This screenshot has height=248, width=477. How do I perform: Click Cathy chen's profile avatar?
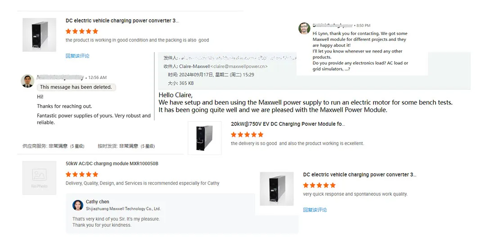(78, 205)
